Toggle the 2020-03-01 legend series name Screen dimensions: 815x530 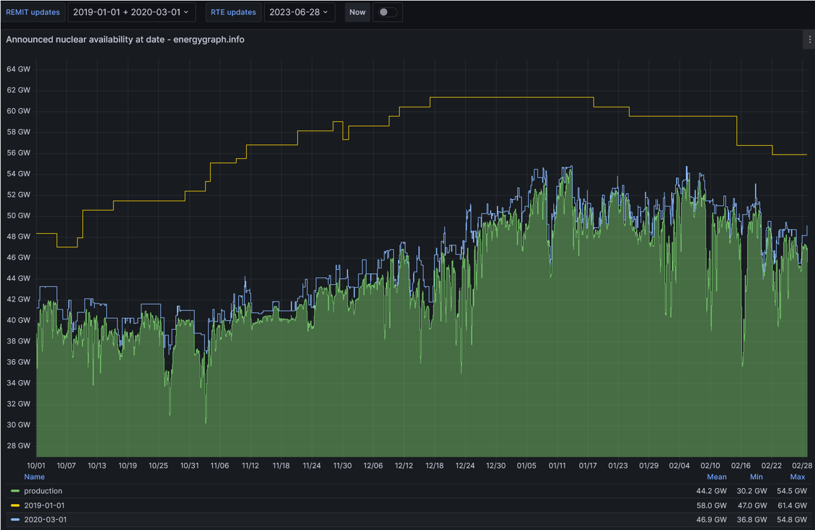tap(45, 520)
